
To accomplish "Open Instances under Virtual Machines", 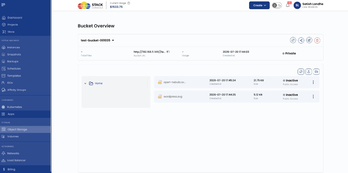I will click(x=14, y=47).
